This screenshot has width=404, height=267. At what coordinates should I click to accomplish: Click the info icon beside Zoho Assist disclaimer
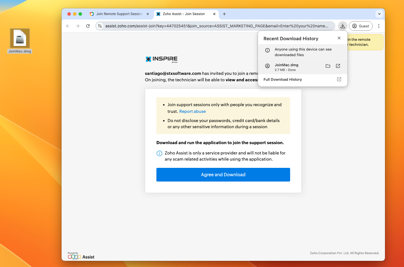pos(159,153)
